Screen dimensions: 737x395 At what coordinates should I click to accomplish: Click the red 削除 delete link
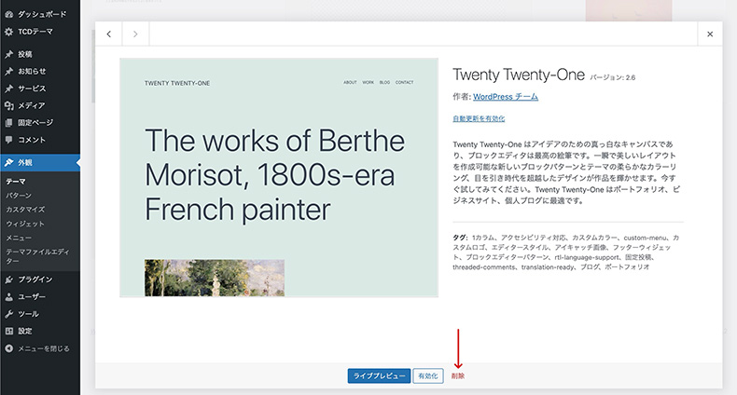(x=458, y=375)
